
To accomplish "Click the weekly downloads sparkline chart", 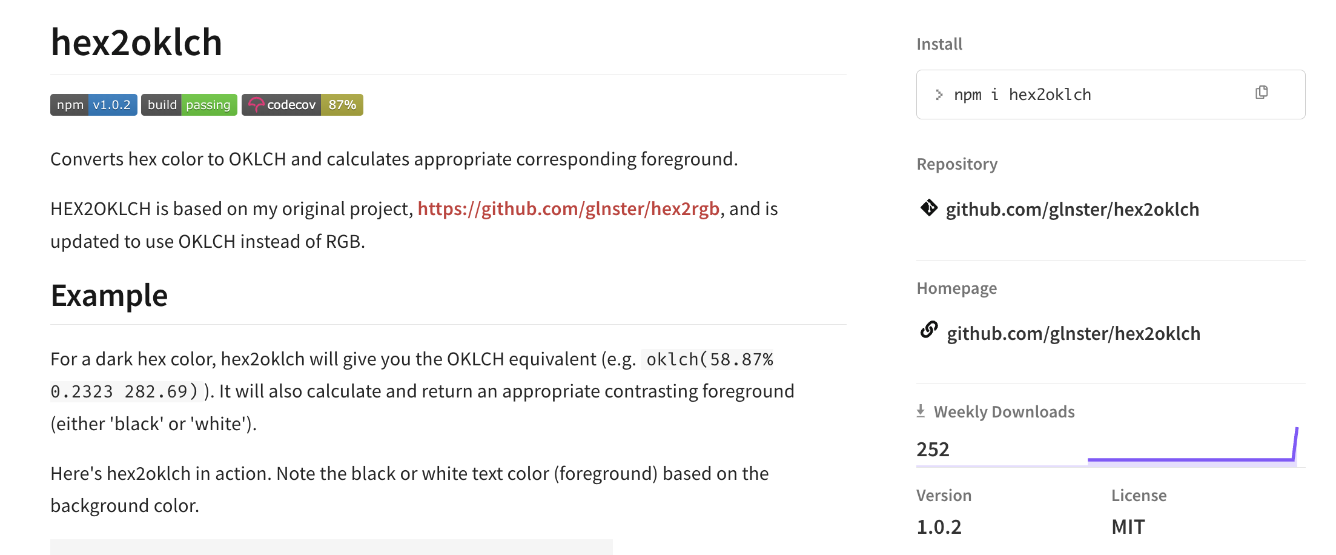I will click(x=1192, y=448).
